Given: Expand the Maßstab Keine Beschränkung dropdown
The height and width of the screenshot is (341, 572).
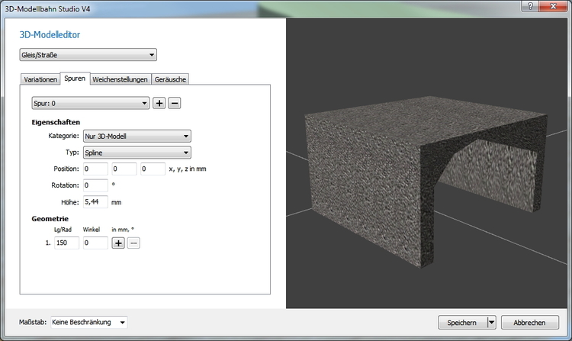Looking at the screenshot, I should pyautogui.click(x=88, y=323).
